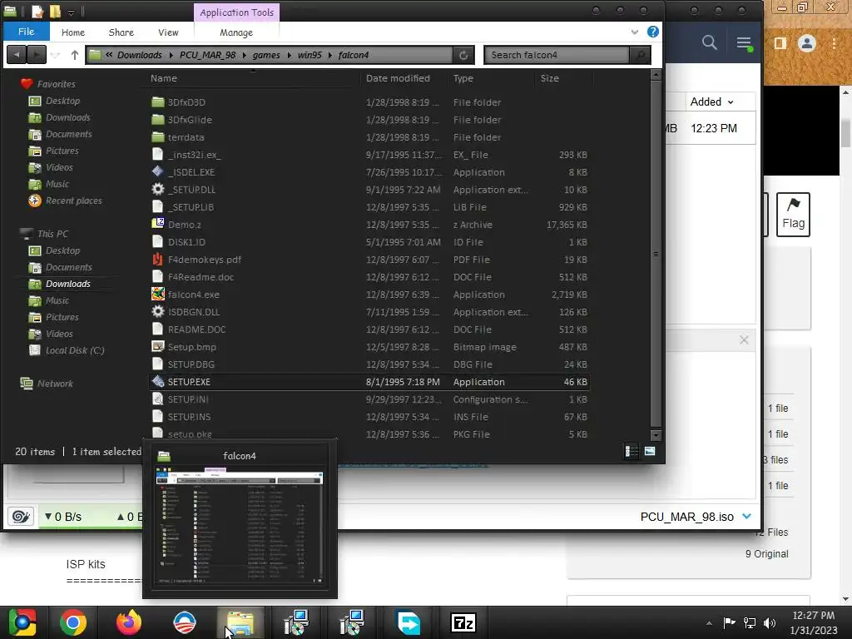The image size is (852, 639).
Task: Open 7-Zip from the taskbar
Action: 463,622
